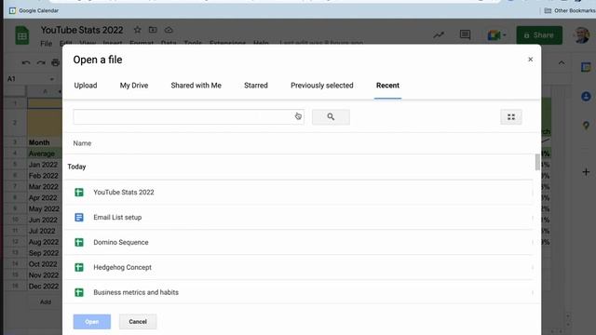This screenshot has height=335, width=596.
Task: Select the Dec 2022 cell
Action: pyautogui.click(x=45, y=286)
